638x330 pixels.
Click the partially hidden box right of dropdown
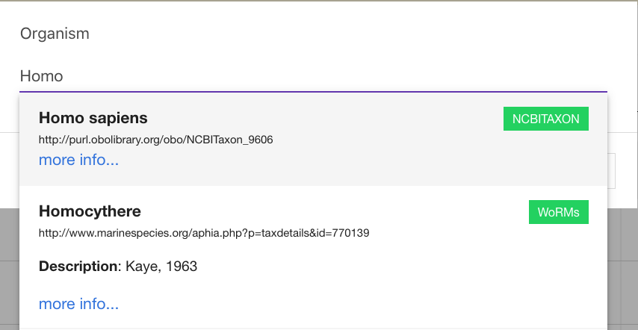(611, 171)
